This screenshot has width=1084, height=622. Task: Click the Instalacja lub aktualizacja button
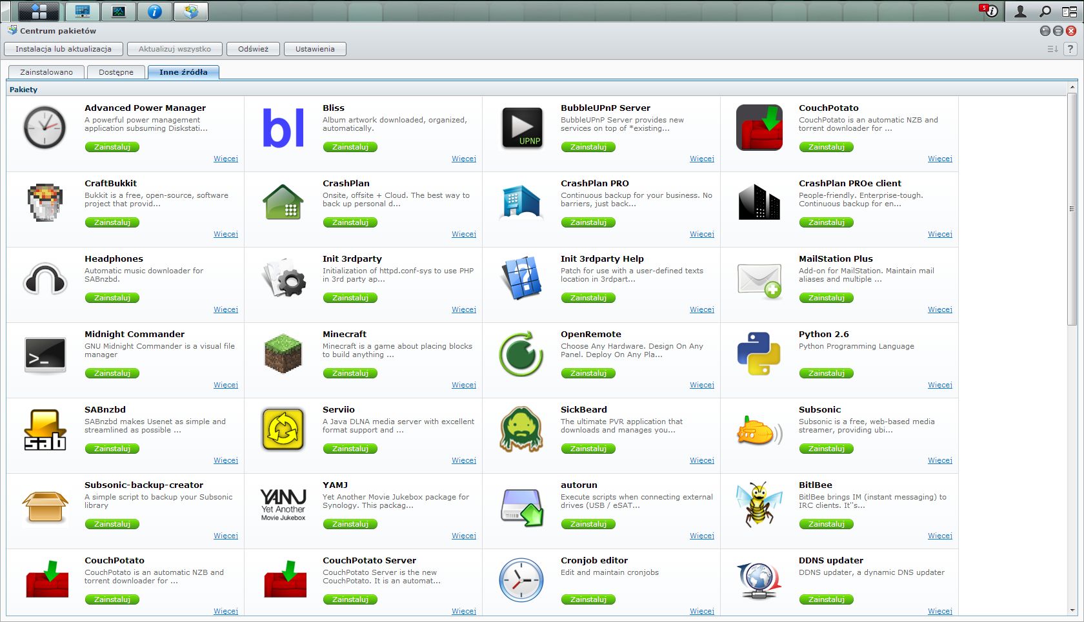pos(63,49)
